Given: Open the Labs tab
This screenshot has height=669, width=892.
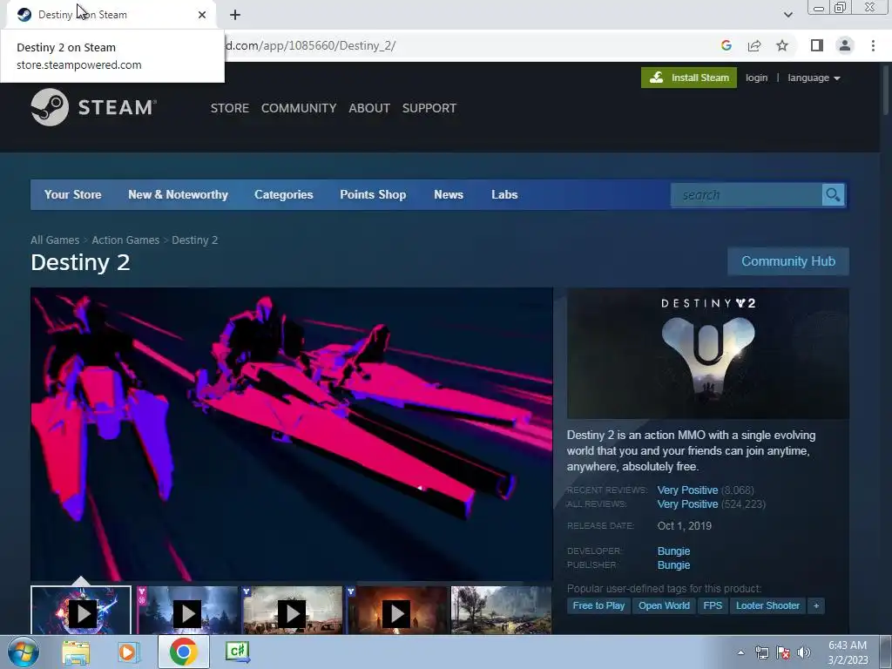Looking at the screenshot, I should 504,194.
